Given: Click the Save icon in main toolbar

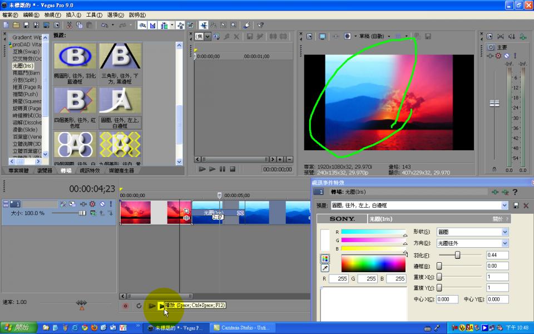Looking at the screenshot, I should pyautogui.click(x=26, y=25).
